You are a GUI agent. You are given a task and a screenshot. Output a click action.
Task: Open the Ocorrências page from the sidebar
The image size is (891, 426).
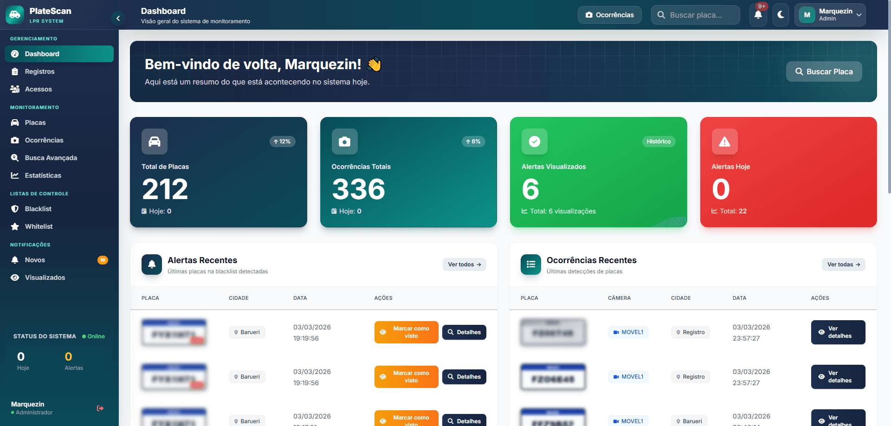(15, 140)
